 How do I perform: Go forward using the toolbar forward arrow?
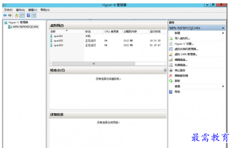(x=10, y=15)
